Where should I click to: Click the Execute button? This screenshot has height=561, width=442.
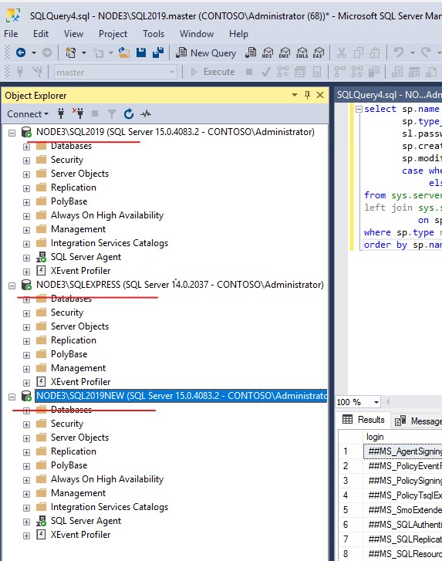coord(212,72)
